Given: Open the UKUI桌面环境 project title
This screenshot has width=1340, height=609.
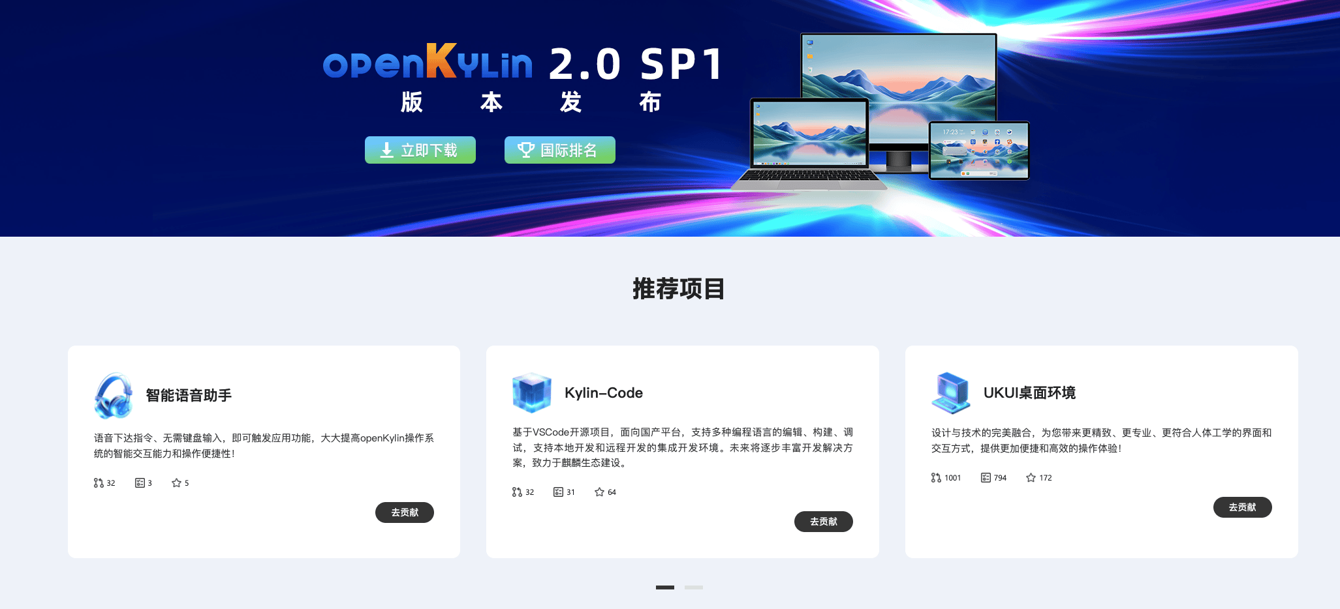Looking at the screenshot, I should pos(1029,393).
